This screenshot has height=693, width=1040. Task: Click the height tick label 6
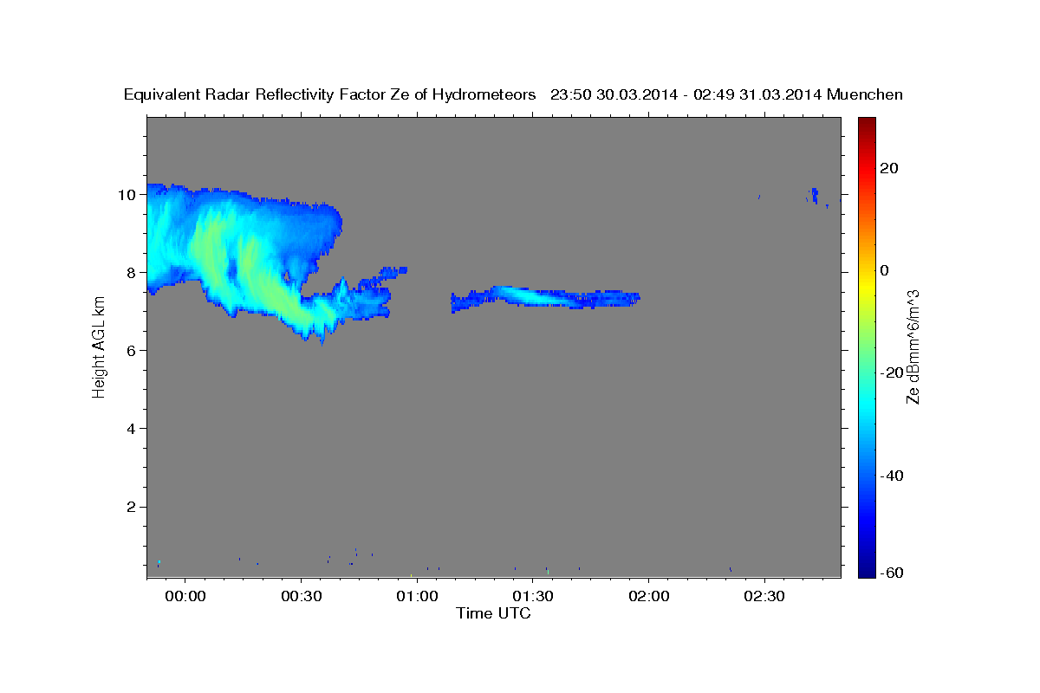pyautogui.click(x=131, y=351)
